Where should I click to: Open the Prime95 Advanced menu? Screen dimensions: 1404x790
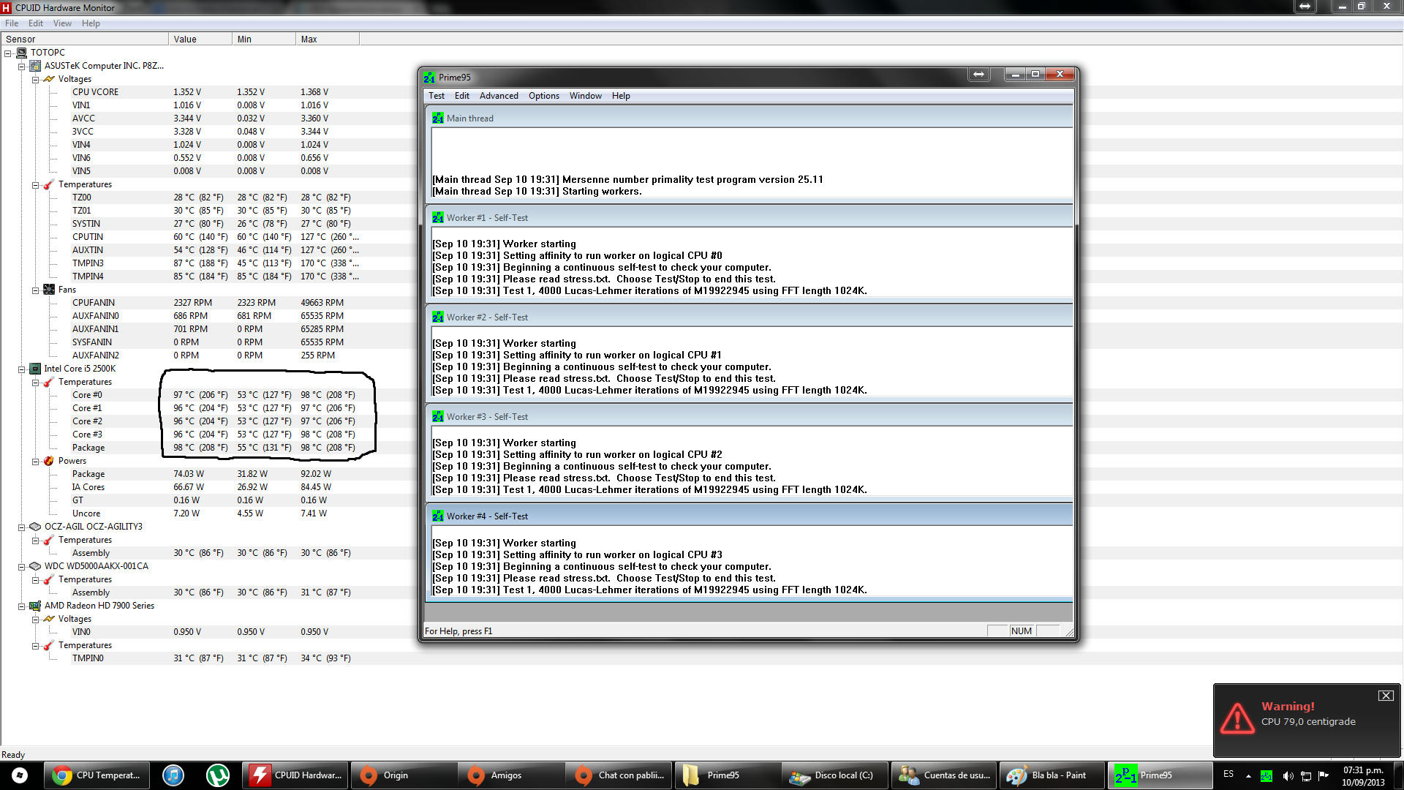point(499,96)
